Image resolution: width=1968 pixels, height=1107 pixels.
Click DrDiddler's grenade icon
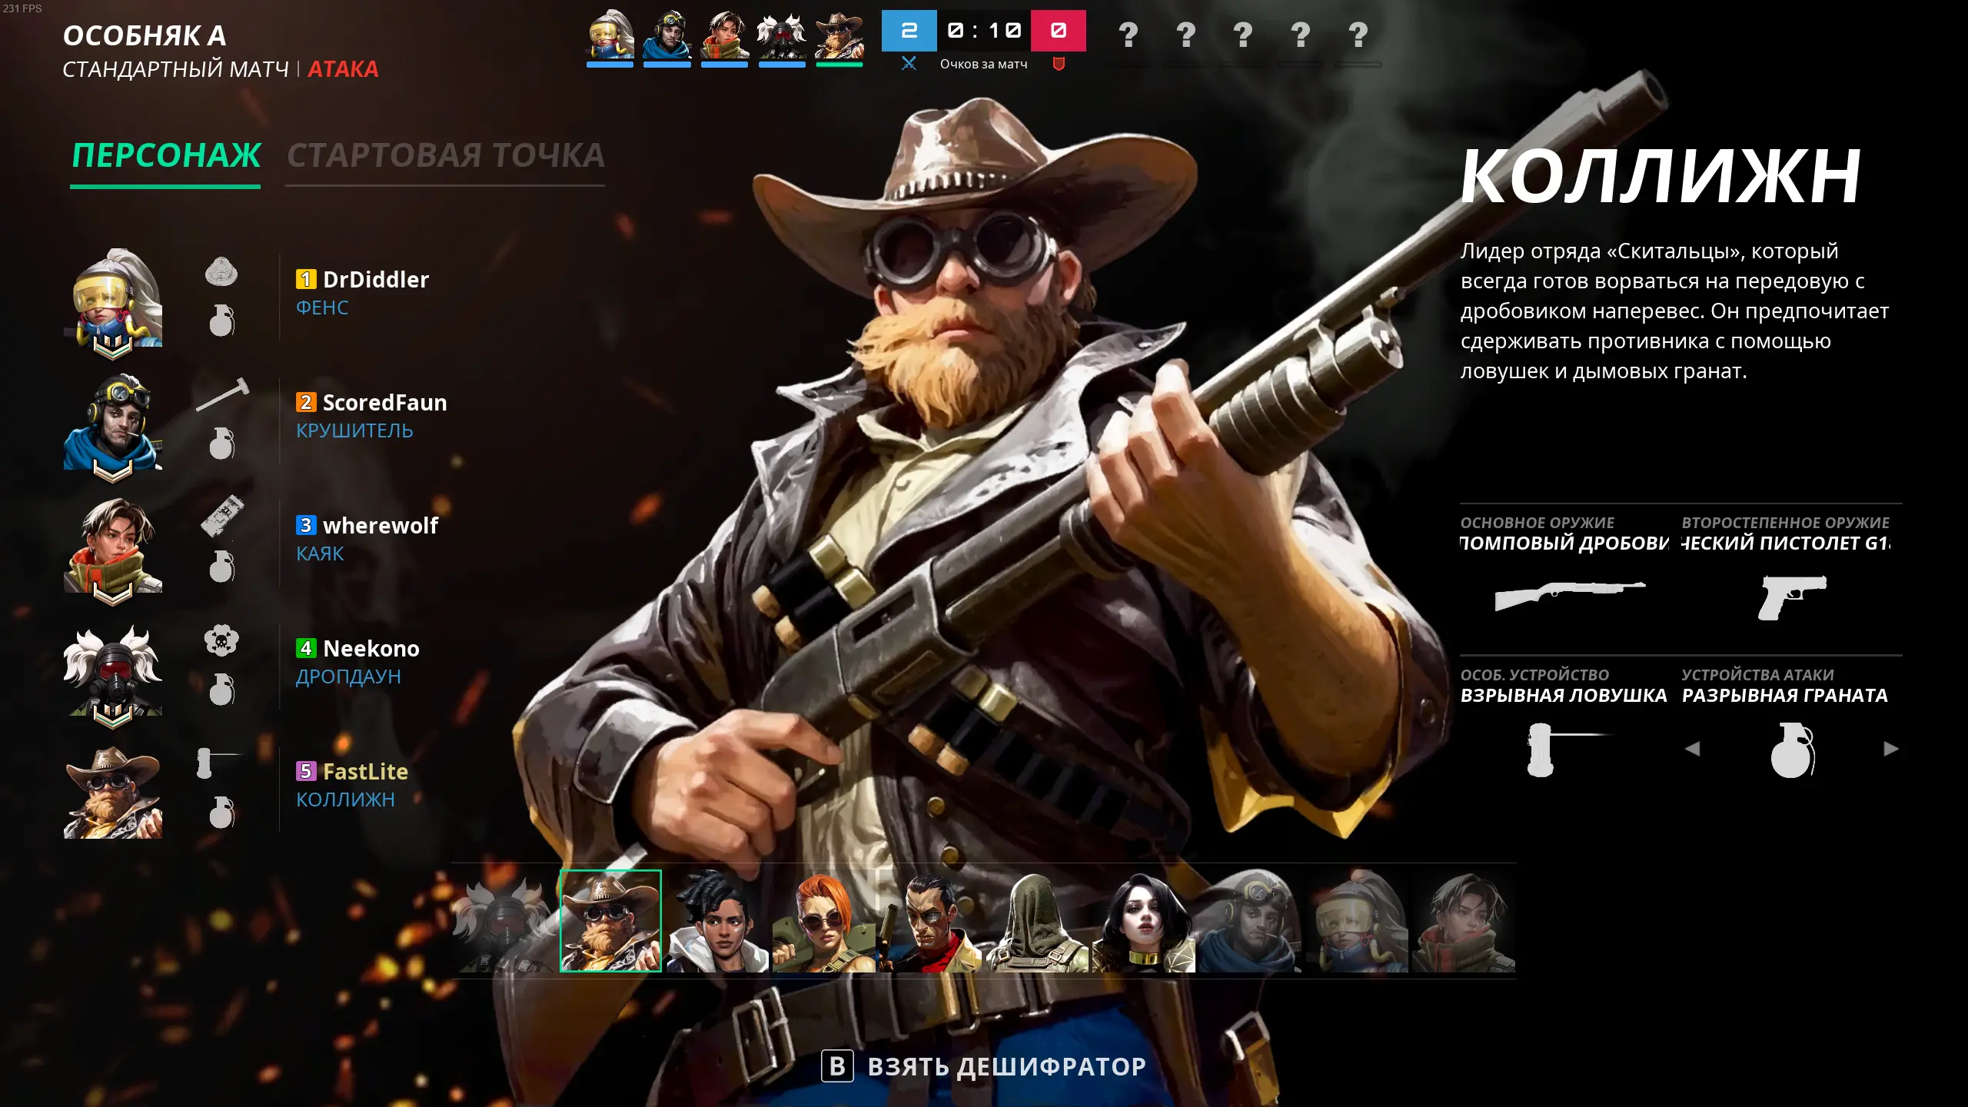click(221, 321)
